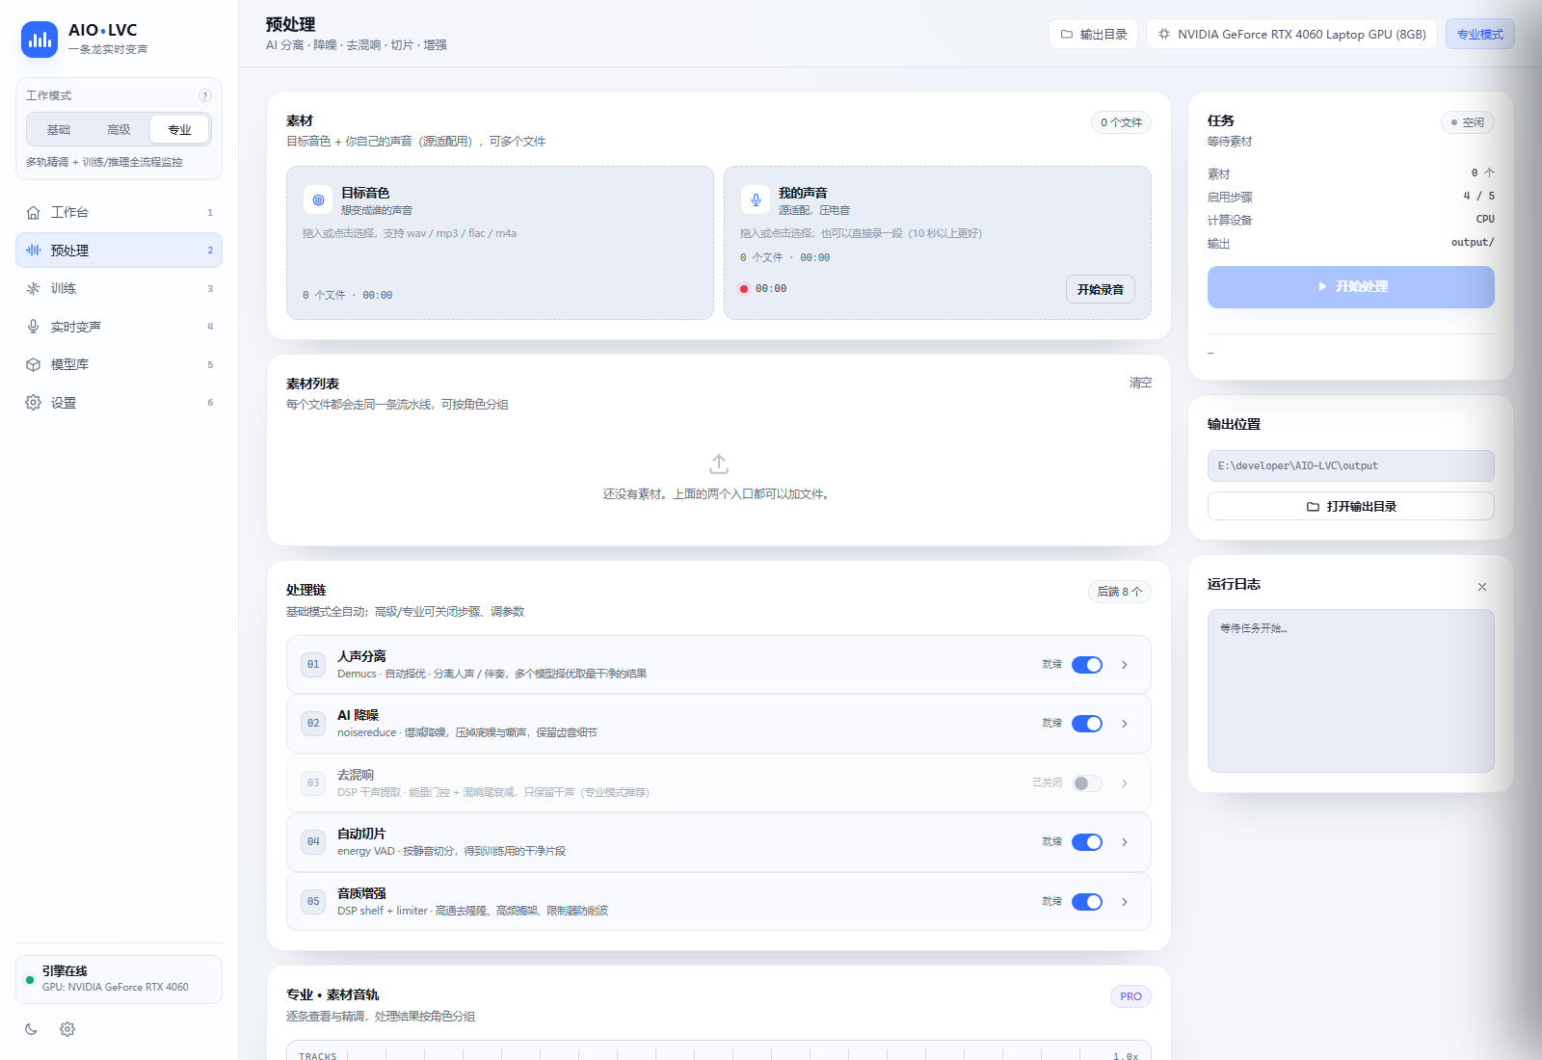This screenshot has height=1060, width=1542.
Task: Click the GPU chip icon in header
Action: (1164, 34)
